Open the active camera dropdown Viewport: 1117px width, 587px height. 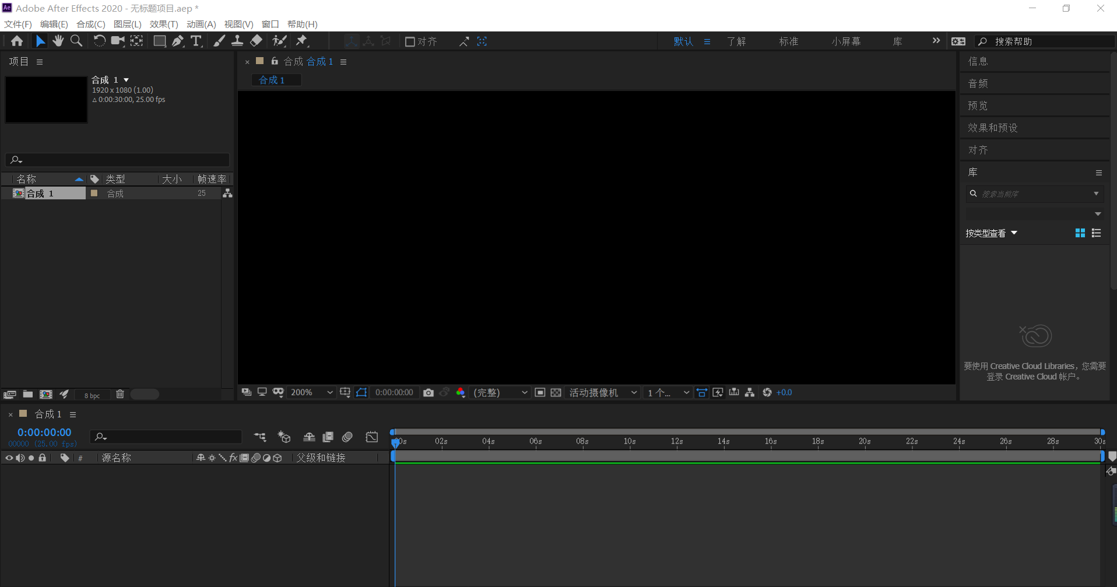coord(602,392)
